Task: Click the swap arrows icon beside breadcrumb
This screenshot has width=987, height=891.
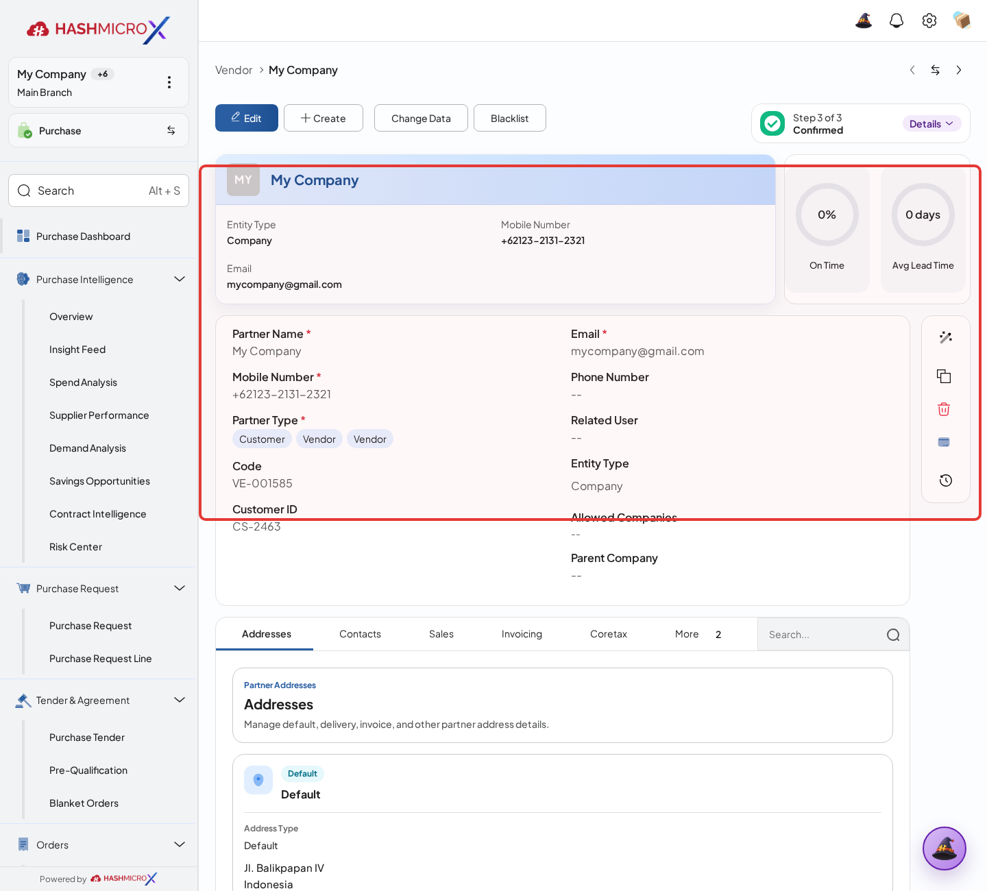Action: point(936,70)
